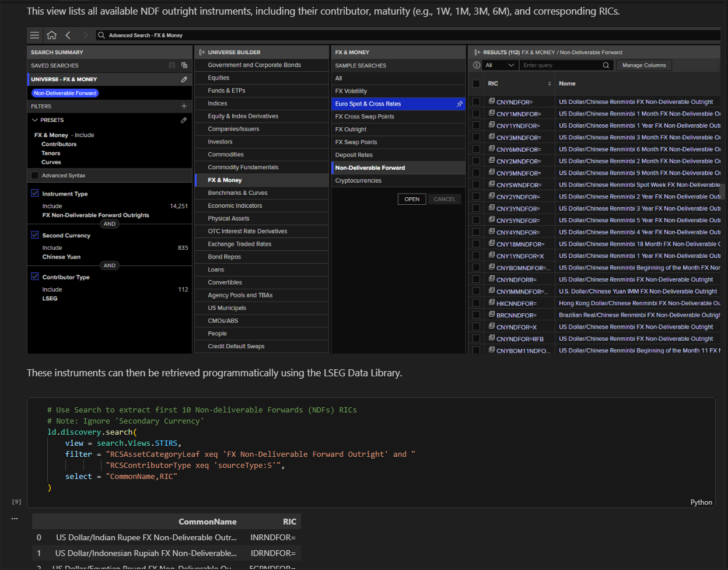Click the pin icon on Euro Spot & Cross Rates
Image resolution: width=728 pixels, height=570 pixels.
460,104
